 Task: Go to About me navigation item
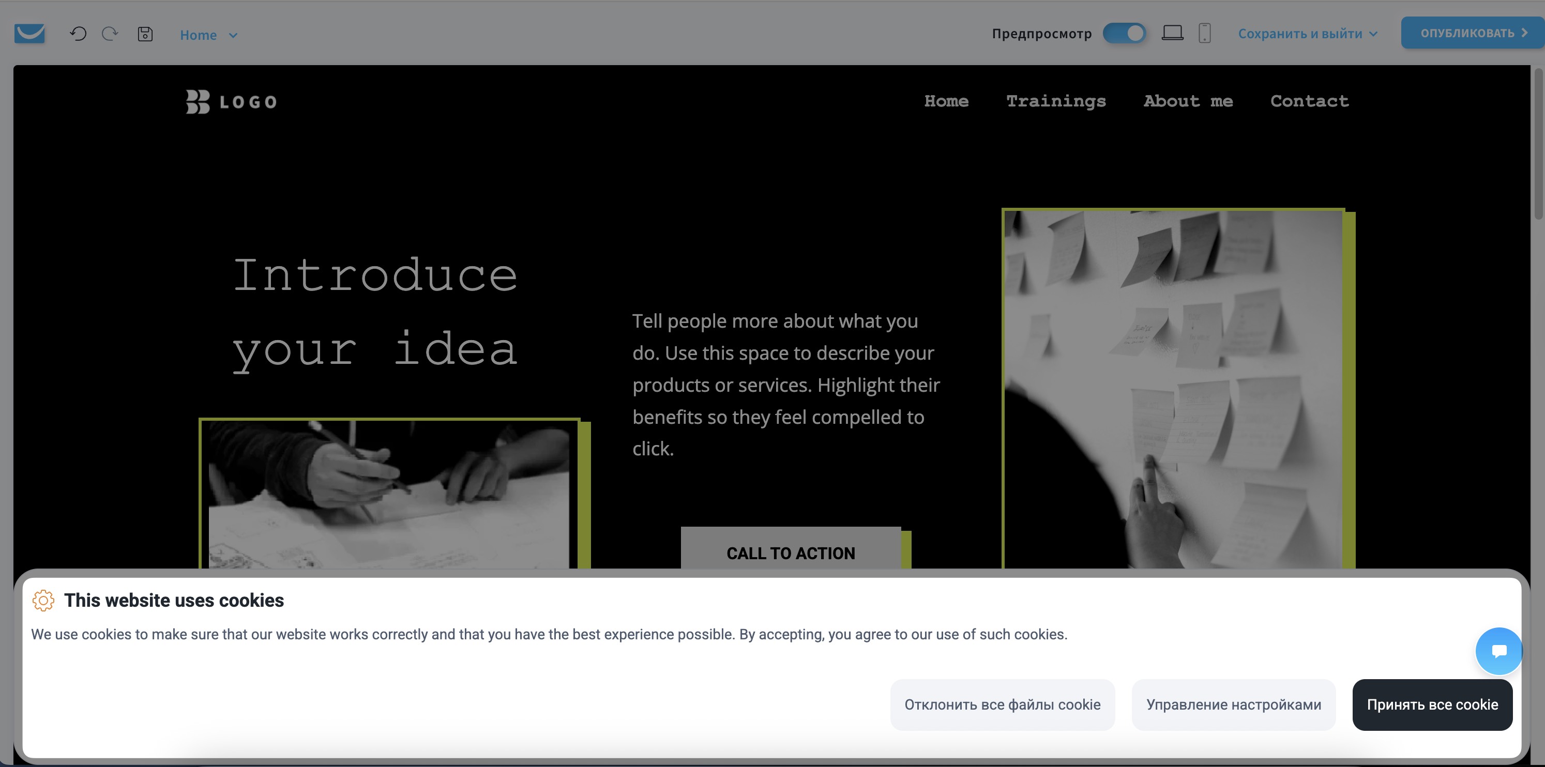click(x=1188, y=101)
